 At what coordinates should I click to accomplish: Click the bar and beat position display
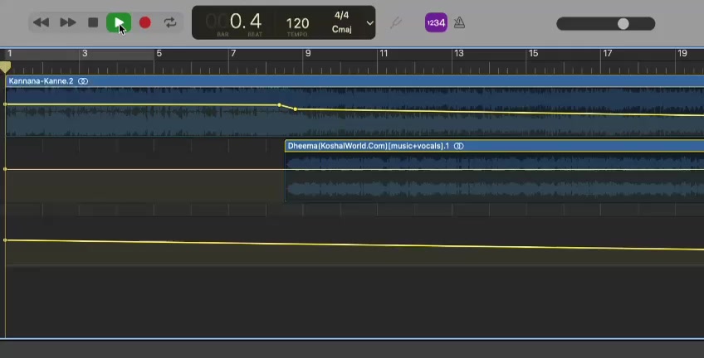tap(233, 22)
